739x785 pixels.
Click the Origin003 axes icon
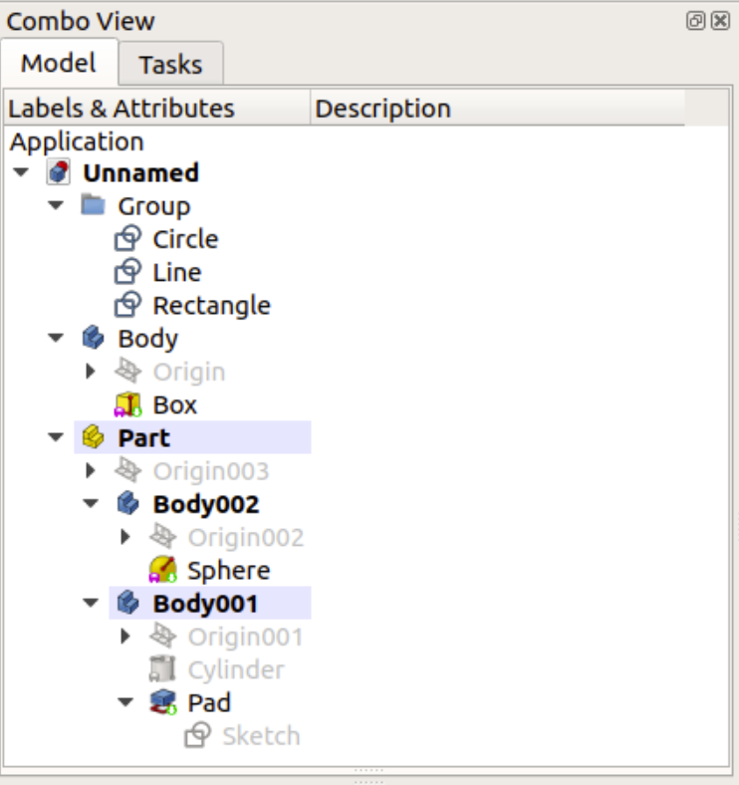point(128,470)
